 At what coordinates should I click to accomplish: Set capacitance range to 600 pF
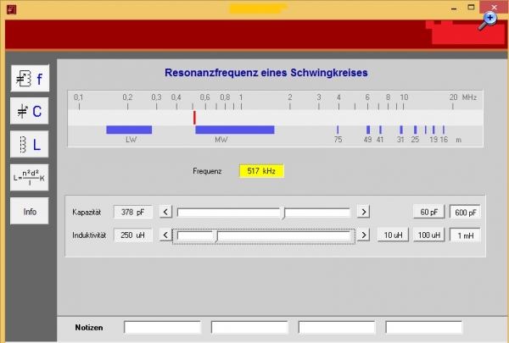coord(465,212)
